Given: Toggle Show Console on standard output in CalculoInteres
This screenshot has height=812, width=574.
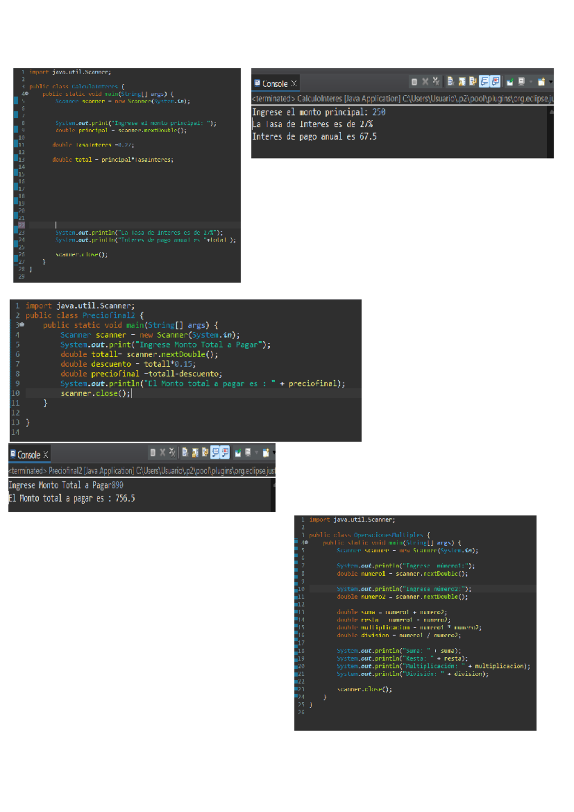Looking at the screenshot, I should pyautogui.click(x=485, y=82).
